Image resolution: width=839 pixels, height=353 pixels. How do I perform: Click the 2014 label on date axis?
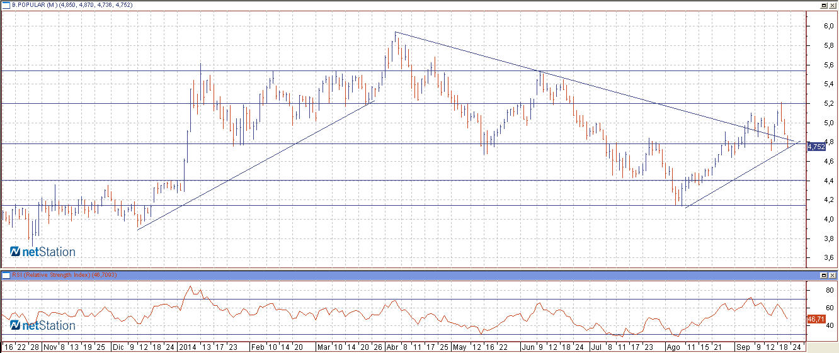coord(188,347)
